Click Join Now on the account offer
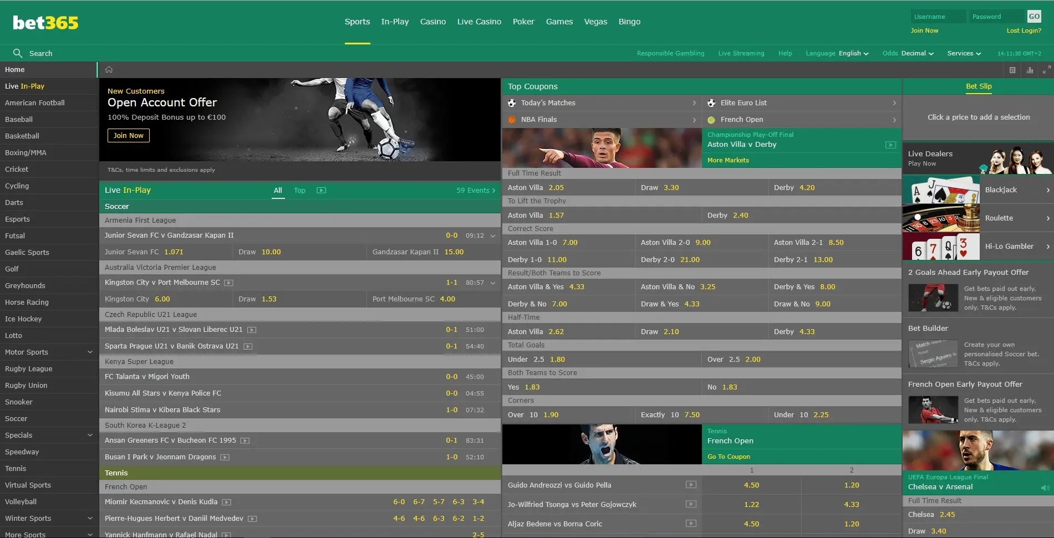Viewport: 1054px width, 538px height. point(128,136)
